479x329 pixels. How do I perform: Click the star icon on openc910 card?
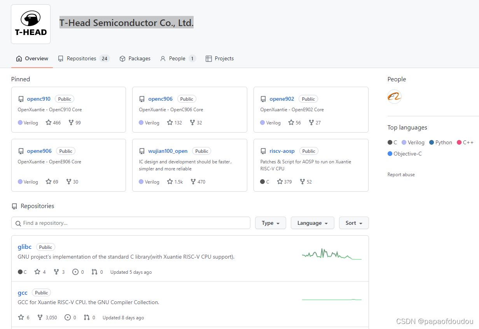[x=49, y=122]
